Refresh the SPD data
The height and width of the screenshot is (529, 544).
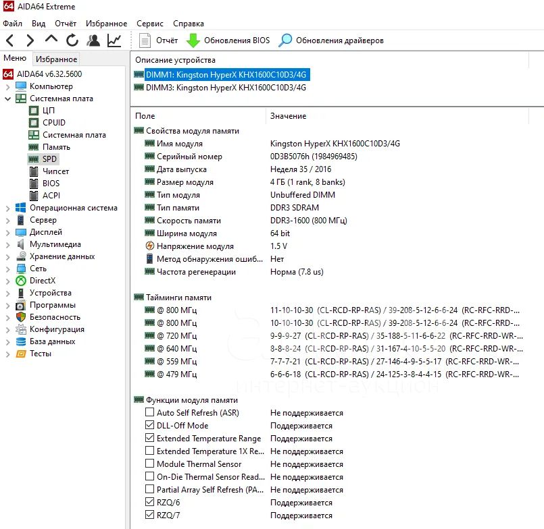tap(72, 40)
